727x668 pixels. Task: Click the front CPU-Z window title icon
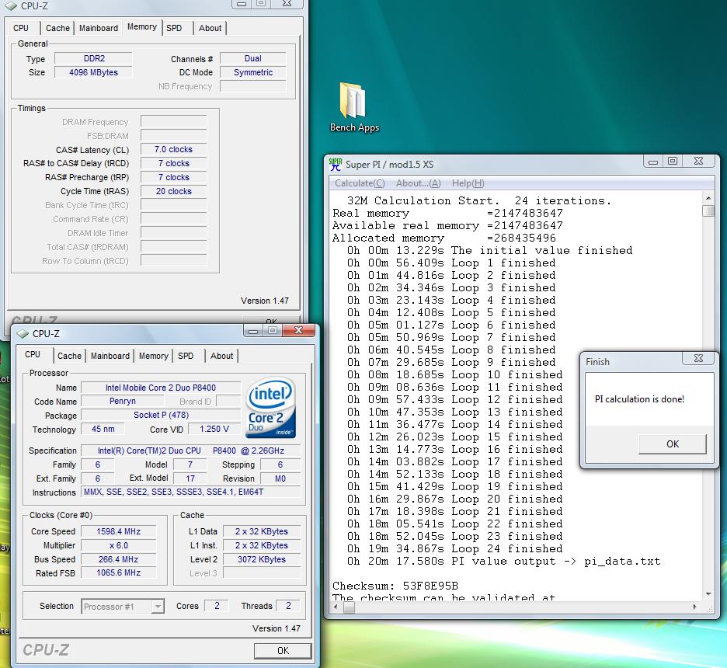click(23, 334)
